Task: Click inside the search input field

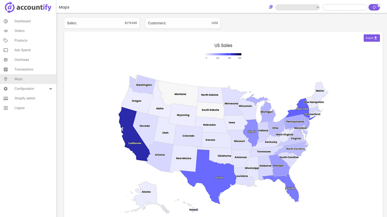Action: click(345, 7)
